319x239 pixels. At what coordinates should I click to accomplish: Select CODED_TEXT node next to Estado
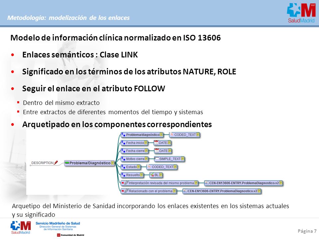click(x=162, y=167)
